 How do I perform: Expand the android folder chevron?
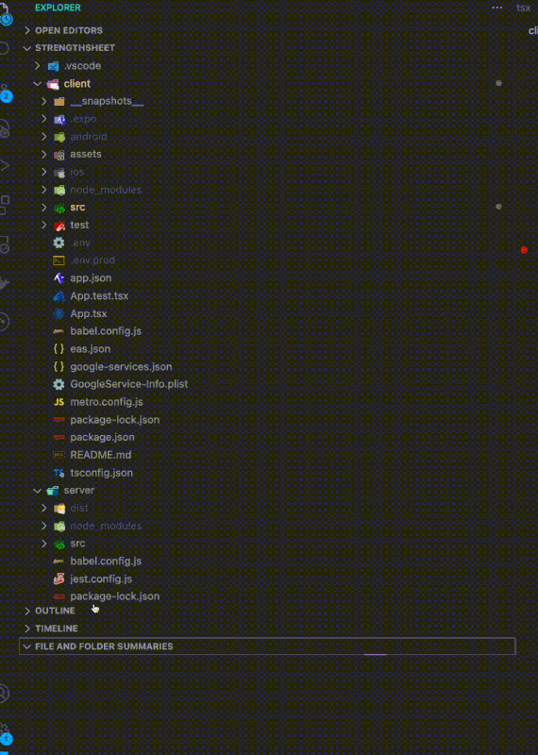44,137
